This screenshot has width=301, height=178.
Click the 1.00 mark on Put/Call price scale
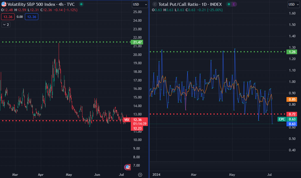tap(292, 82)
